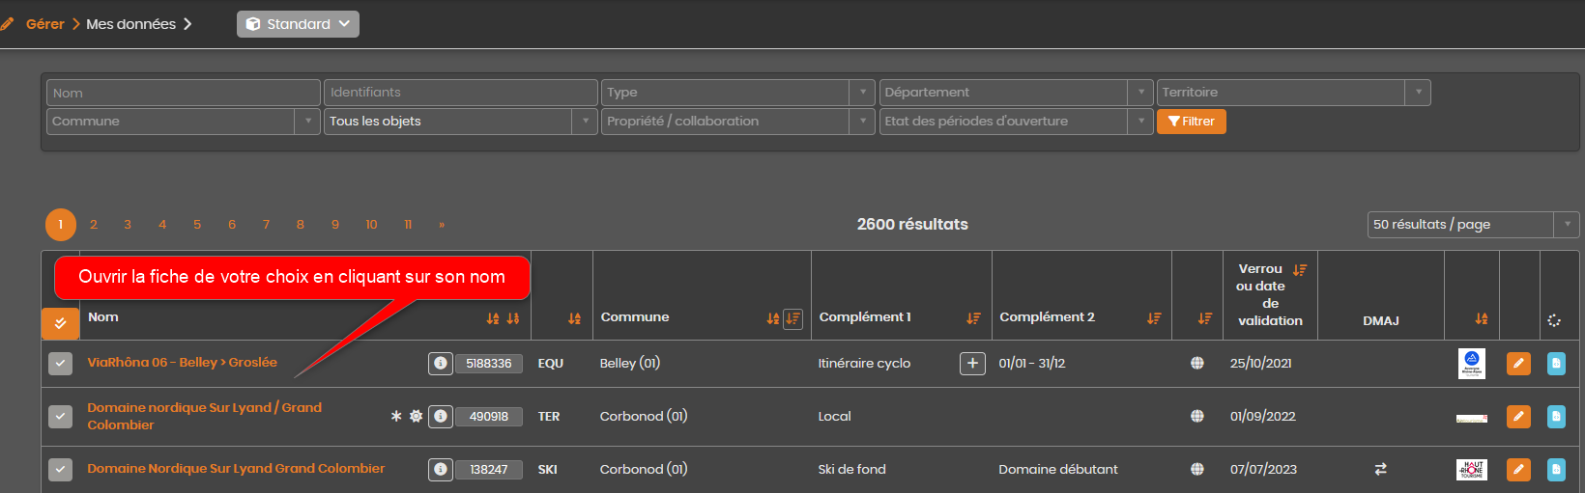Image resolution: width=1585 pixels, height=493 pixels.
Task: Open the Département filter dropdown
Action: tap(1017, 93)
